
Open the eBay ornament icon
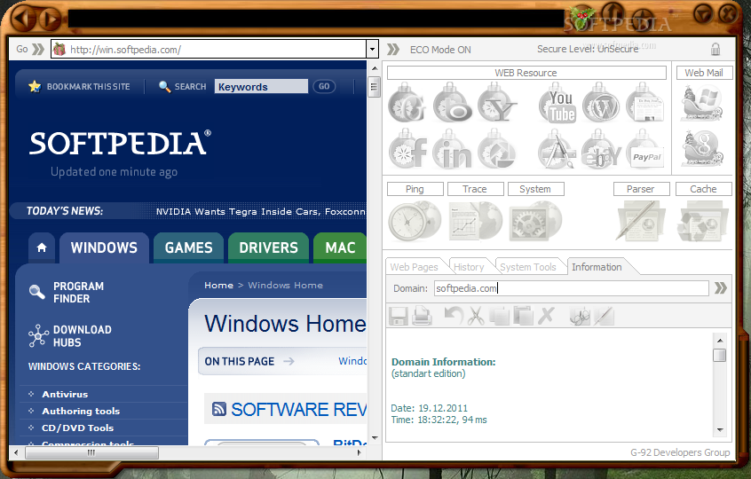(x=601, y=149)
